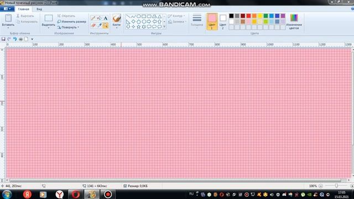354x199 pixels.
Task: Choose the Left arrow shape
Action: [x=154, y=22]
